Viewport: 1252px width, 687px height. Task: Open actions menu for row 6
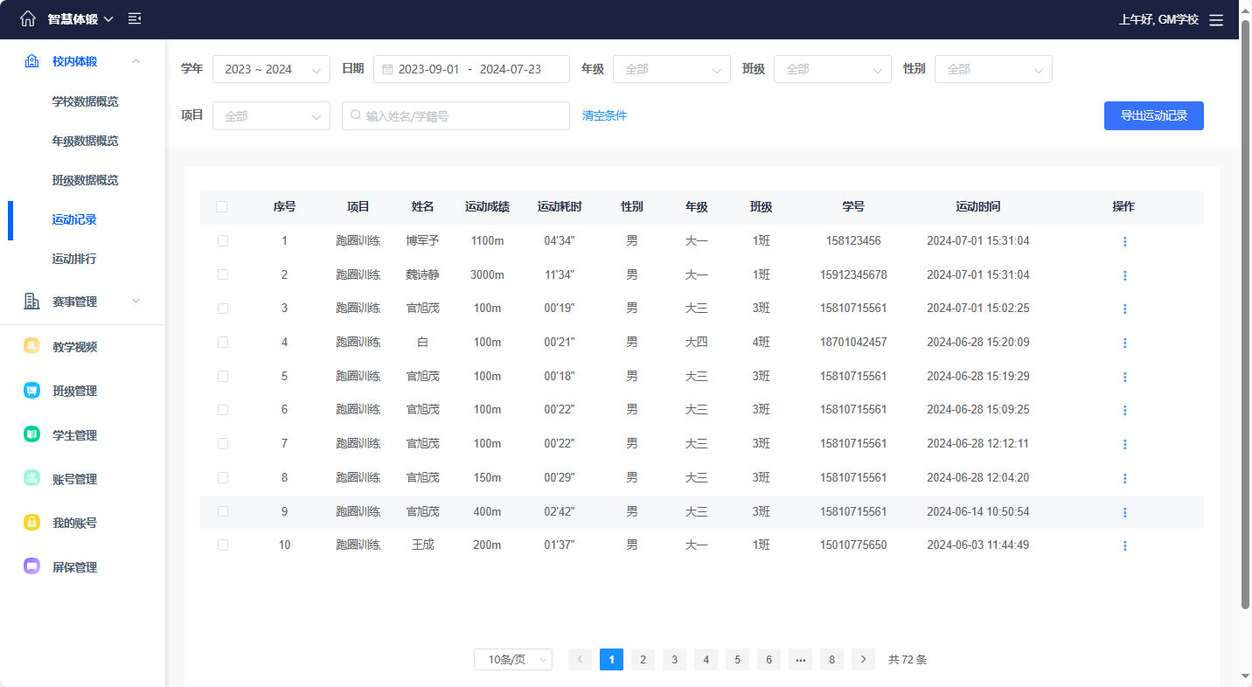pyautogui.click(x=1124, y=410)
